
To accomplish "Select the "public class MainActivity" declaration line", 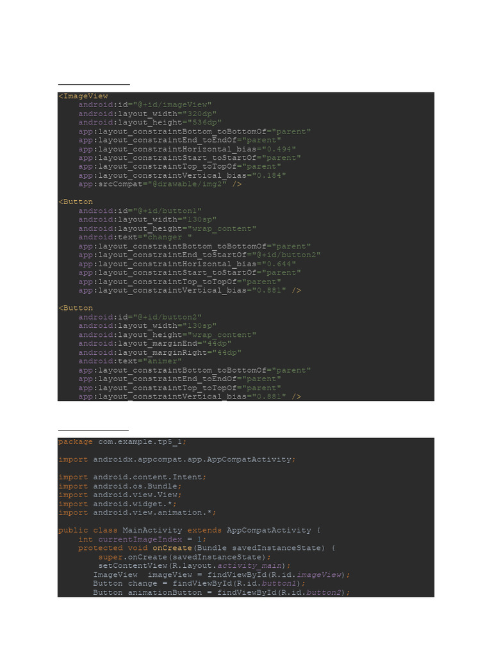I will pos(190,531).
